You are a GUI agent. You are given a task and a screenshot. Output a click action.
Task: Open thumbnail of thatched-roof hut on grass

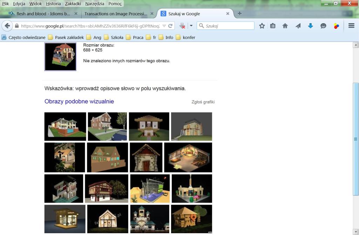point(149,127)
